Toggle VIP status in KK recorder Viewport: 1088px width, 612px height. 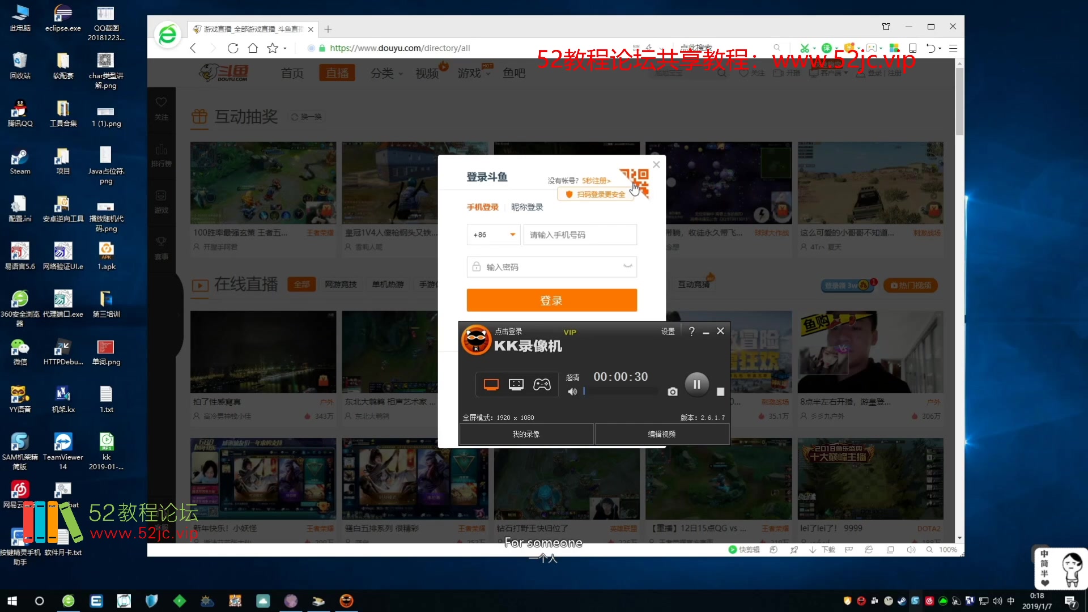click(x=569, y=331)
